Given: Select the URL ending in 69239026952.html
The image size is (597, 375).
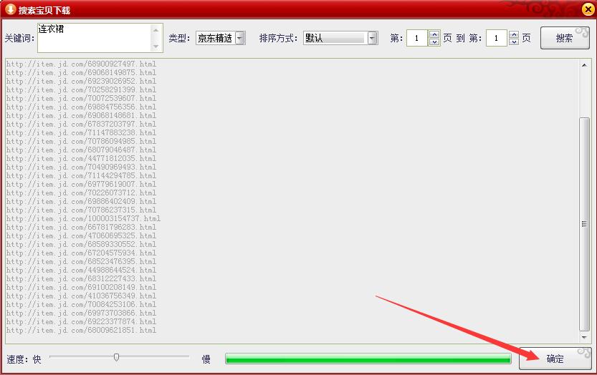Looking at the screenshot, I should tap(81, 81).
